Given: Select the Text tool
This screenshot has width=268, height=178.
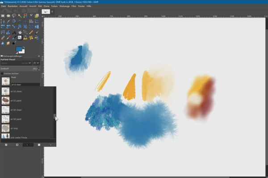Looking at the screenshot, I should click(14, 32).
